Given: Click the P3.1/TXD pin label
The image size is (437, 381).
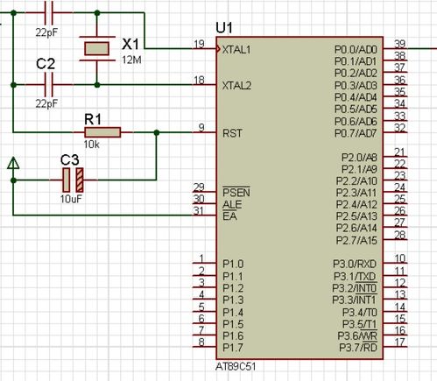Looking at the screenshot, I should [x=355, y=276].
